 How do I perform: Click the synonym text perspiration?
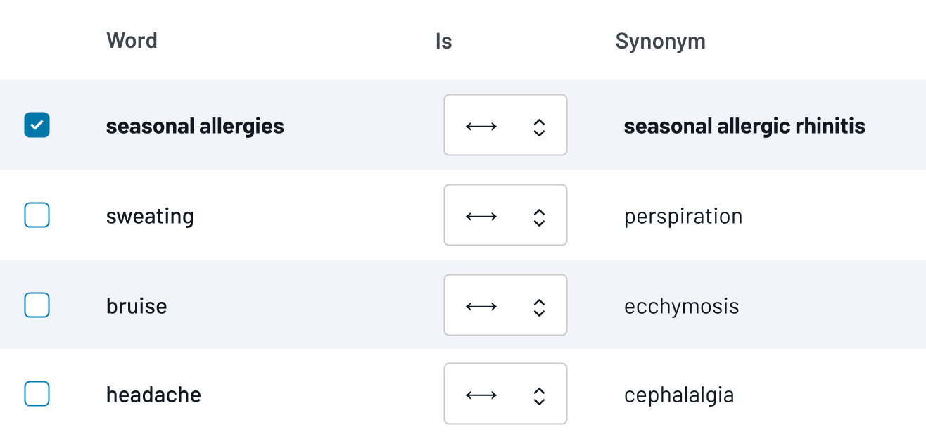pos(683,217)
